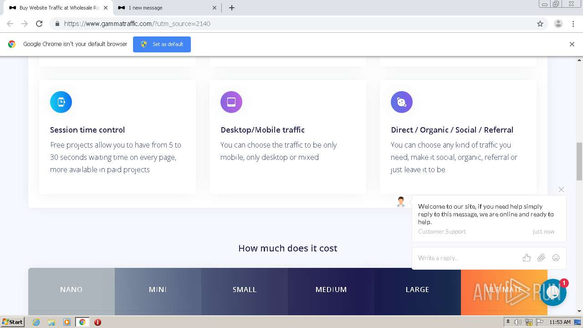Click the Customer Support sender label
Screen dimensions: 583x328
[442, 231]
